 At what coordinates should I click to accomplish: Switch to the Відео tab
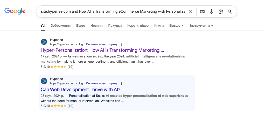[x=81, y=26]
